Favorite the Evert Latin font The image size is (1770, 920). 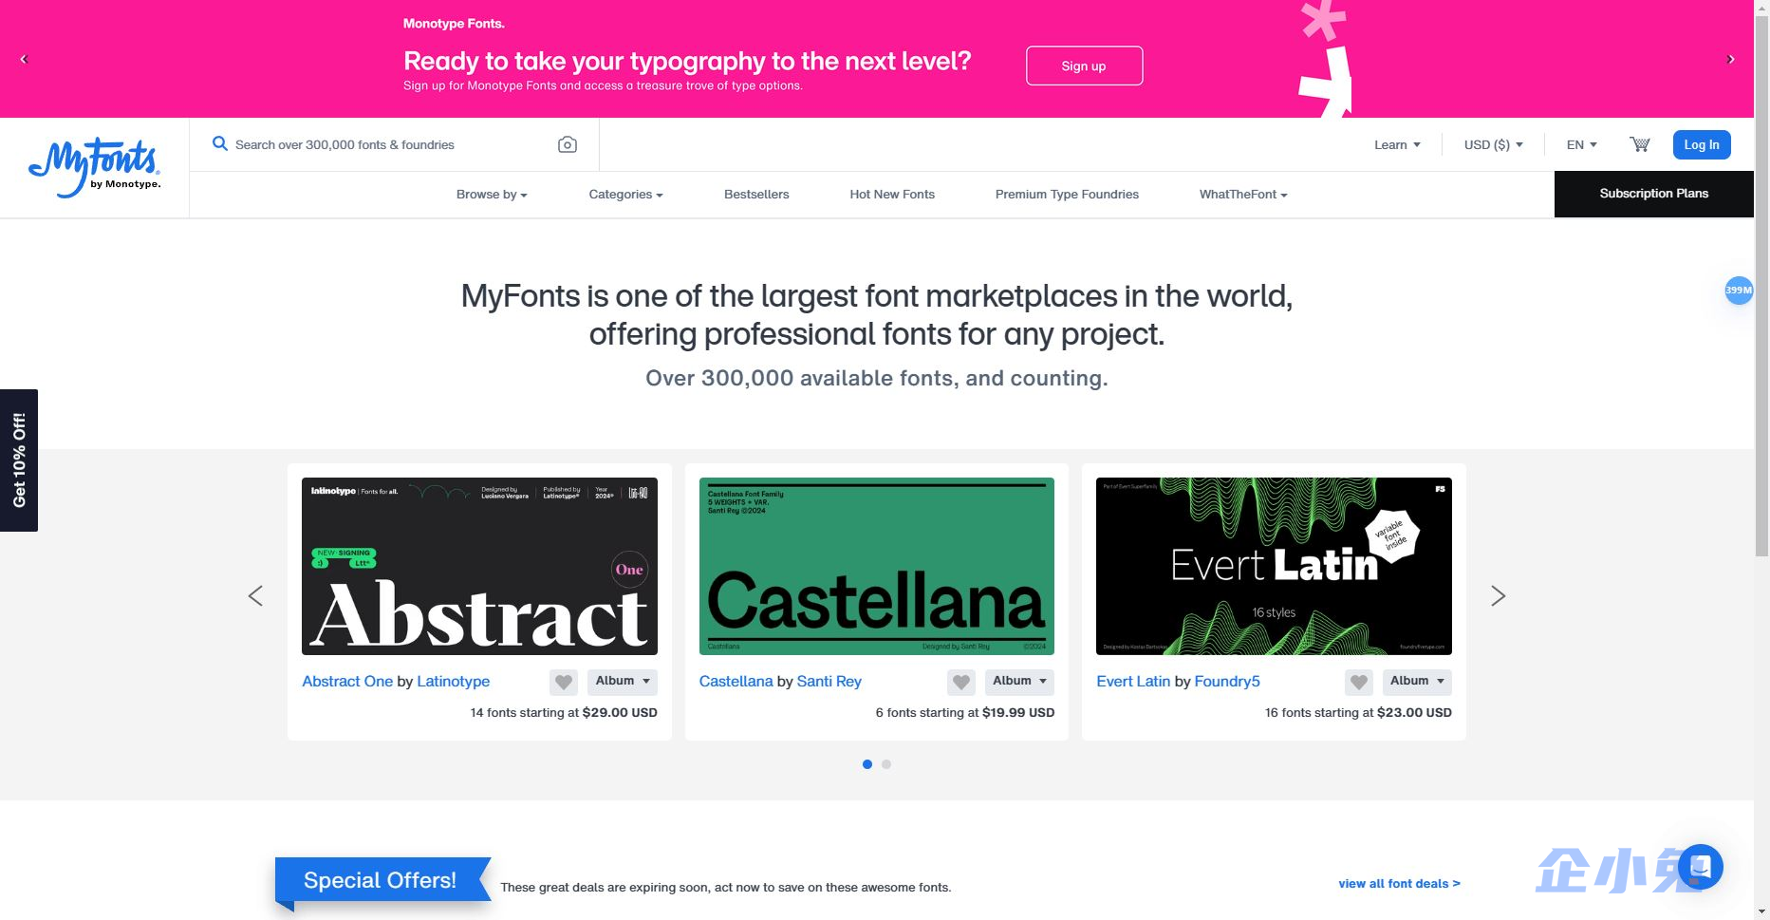1357,682
